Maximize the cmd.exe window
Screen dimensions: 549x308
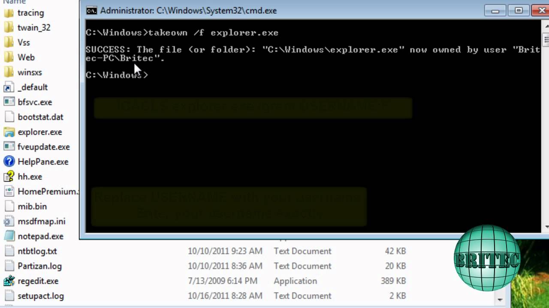[519, 11]
